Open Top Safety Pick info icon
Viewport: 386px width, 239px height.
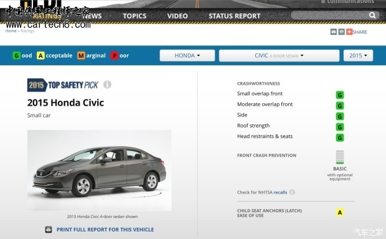coord(107,85)
